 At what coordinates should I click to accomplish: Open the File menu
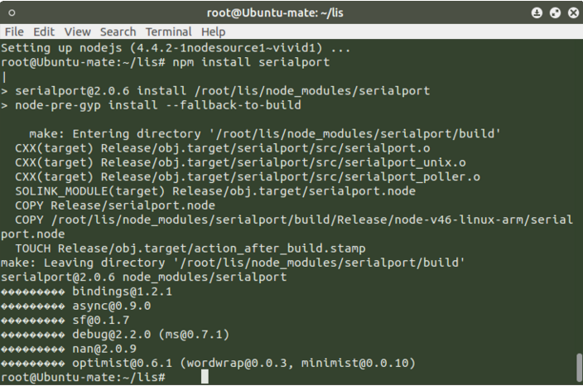pos(14,32)
